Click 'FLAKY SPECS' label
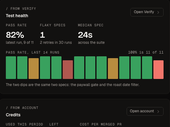170x127 pixels. tap(53, 25)
